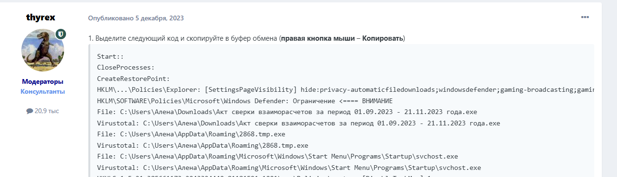Click the 20,9 тыс post count
Screen dimensions: 617x177
tap(47, 111)
